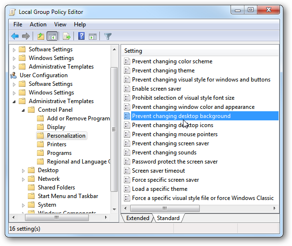This screenshot has height=246, width=292.
Task: Select Prevent changing desktop icons setting
Action: (x=172, y=125)
